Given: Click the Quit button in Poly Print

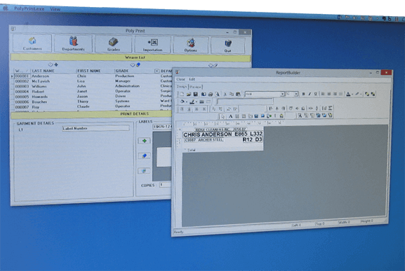Looking at the screenshot, I should [x=227, y=46].
